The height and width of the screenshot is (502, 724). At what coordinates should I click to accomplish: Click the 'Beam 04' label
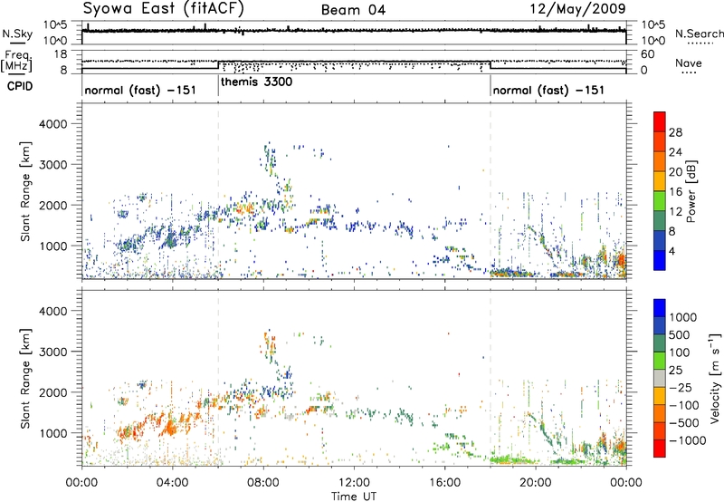pyautogui.click(x=353, y=10)
